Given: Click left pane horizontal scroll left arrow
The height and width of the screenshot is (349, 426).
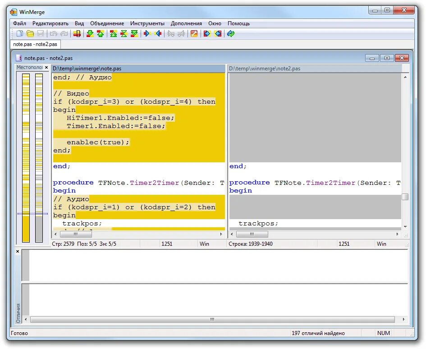Looking at the screenshot, I should click(56, 234).
